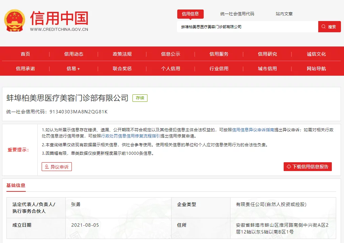Click the 重要提示 label
This screenshot has height=243, width=344.
(18, 150)
